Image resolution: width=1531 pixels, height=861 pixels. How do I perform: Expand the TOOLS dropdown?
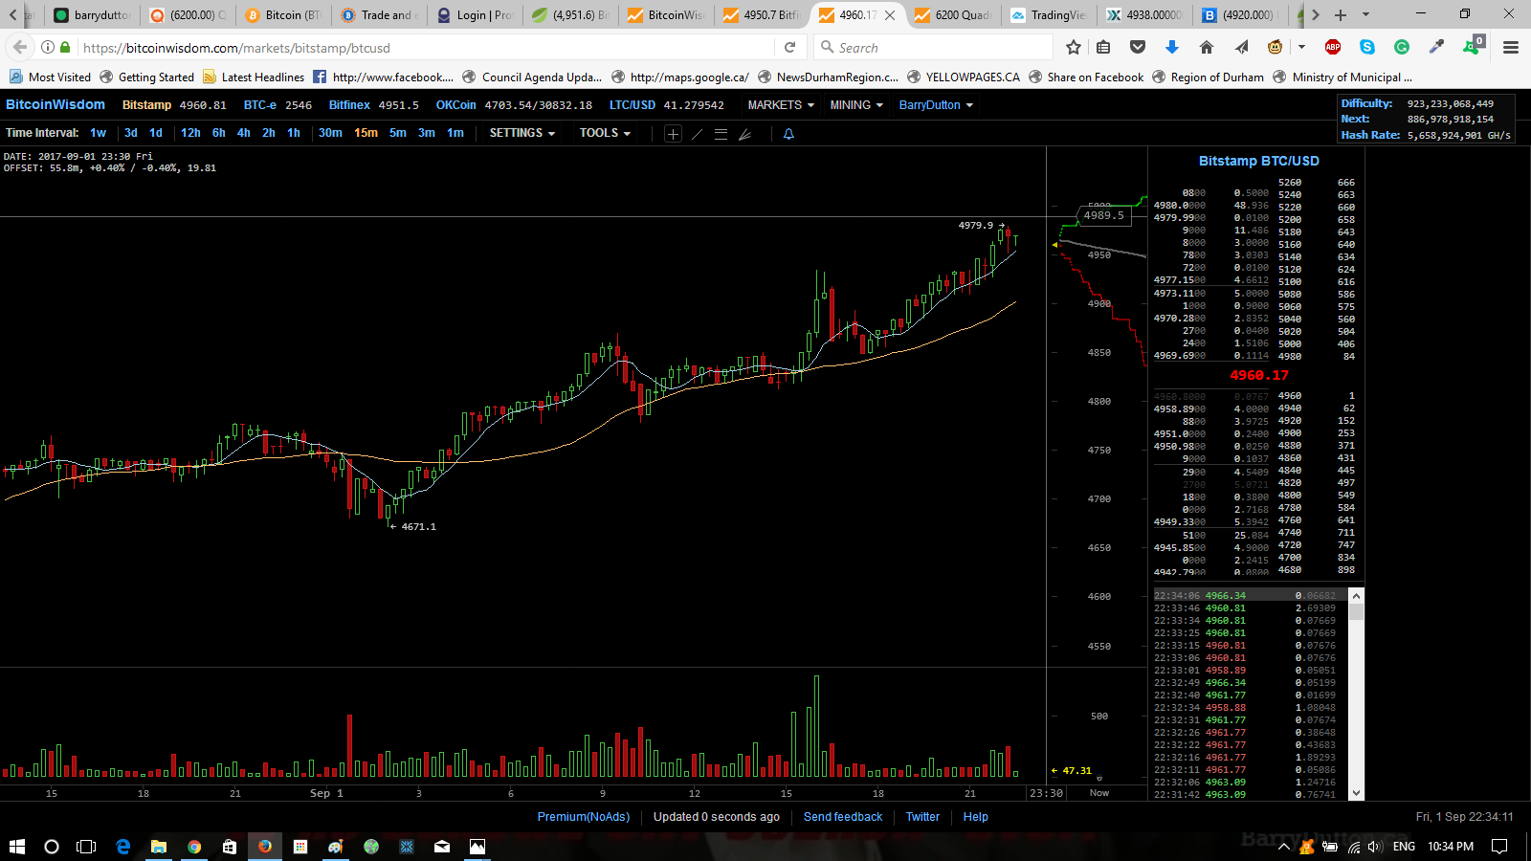(x=605, y=133)
